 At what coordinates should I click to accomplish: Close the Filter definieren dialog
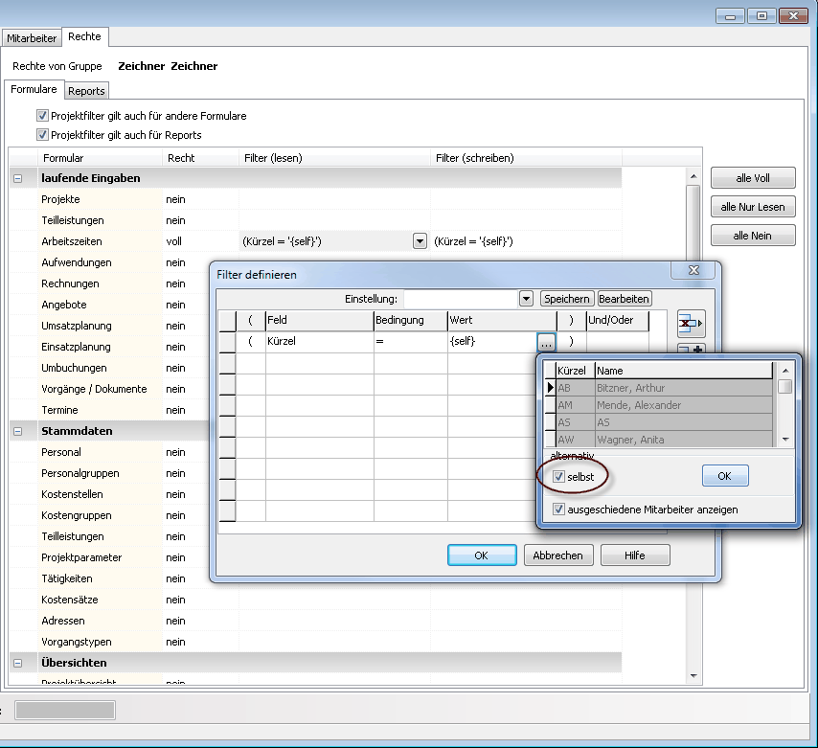coord(693,271)
